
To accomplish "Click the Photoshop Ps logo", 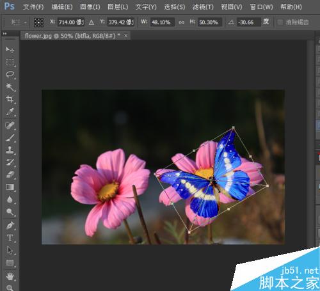I will (10, 6).
